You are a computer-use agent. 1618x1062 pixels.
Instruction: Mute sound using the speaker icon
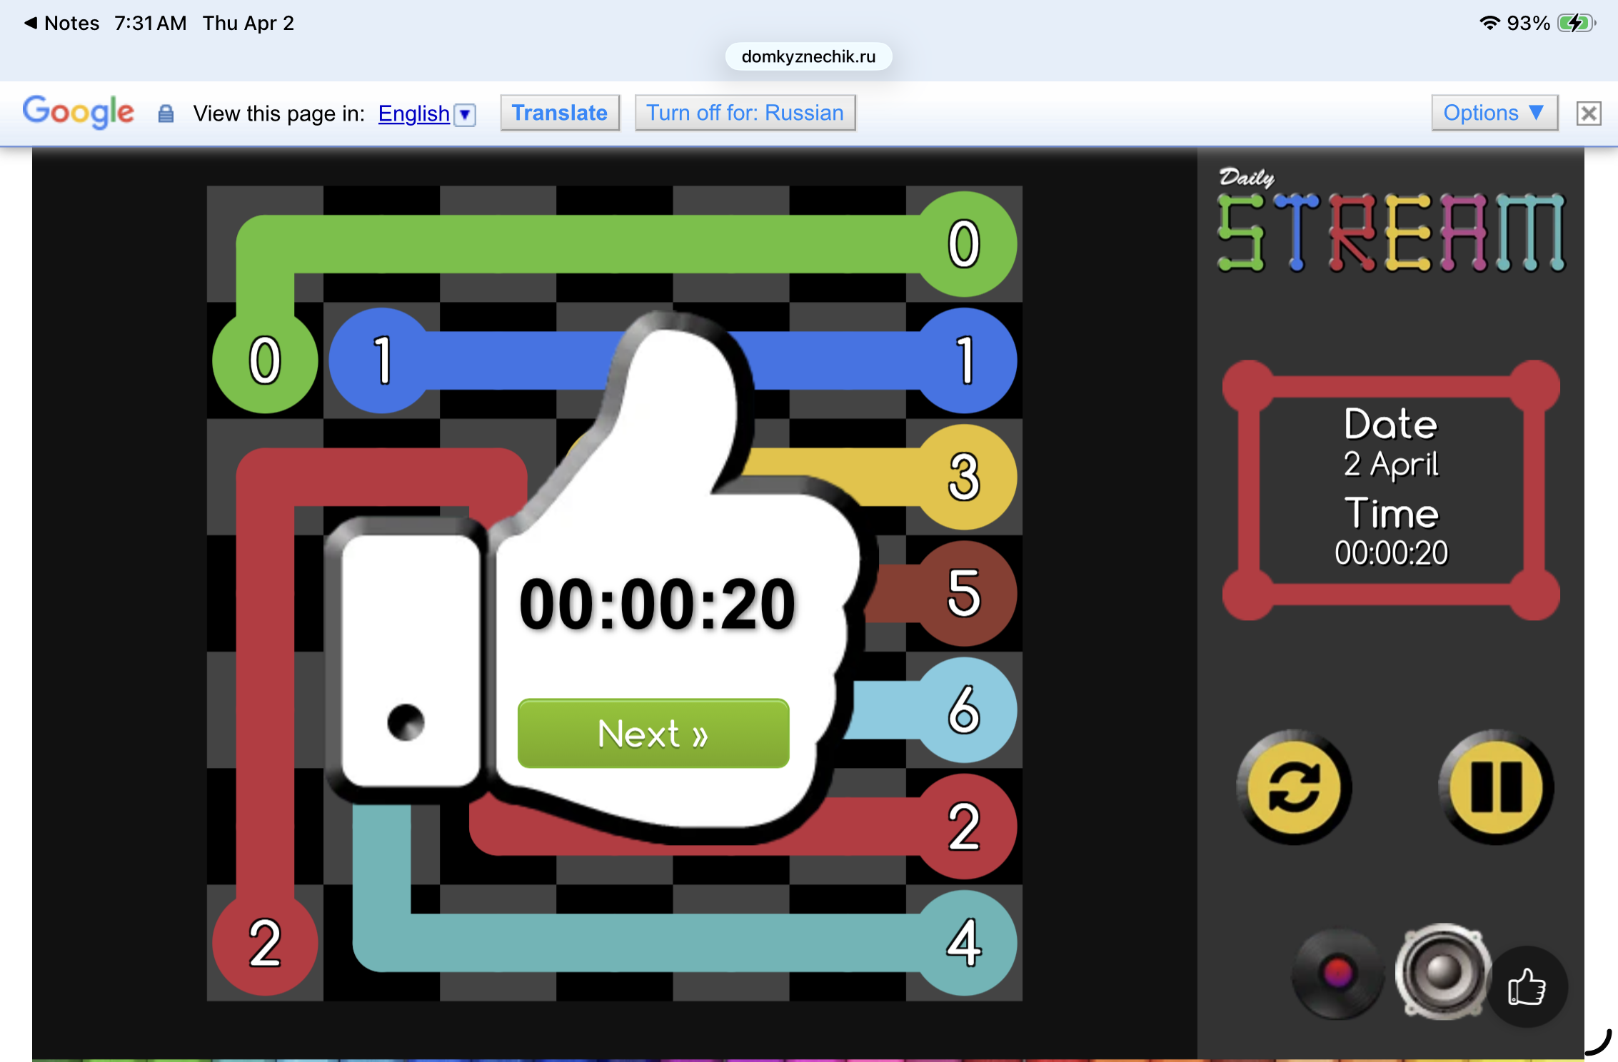[x=1442, y=971]
